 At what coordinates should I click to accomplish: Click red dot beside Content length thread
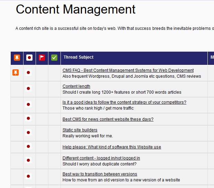pyautogui.click(x=29, y=89)
